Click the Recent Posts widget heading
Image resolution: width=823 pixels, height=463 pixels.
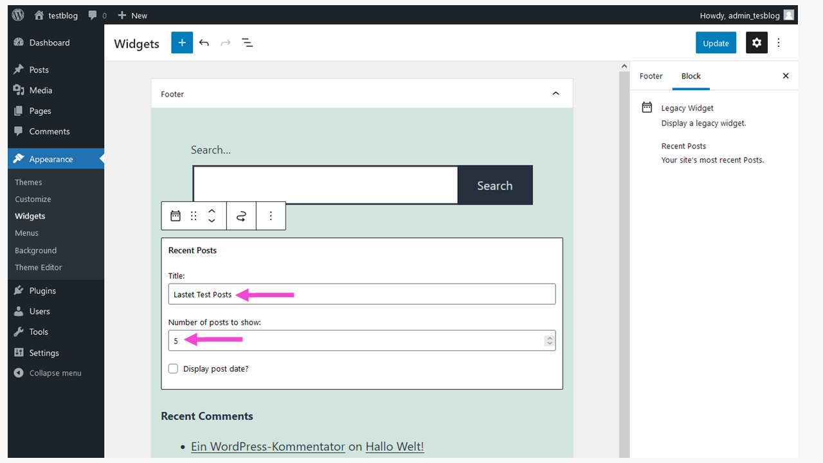(192, 250)
